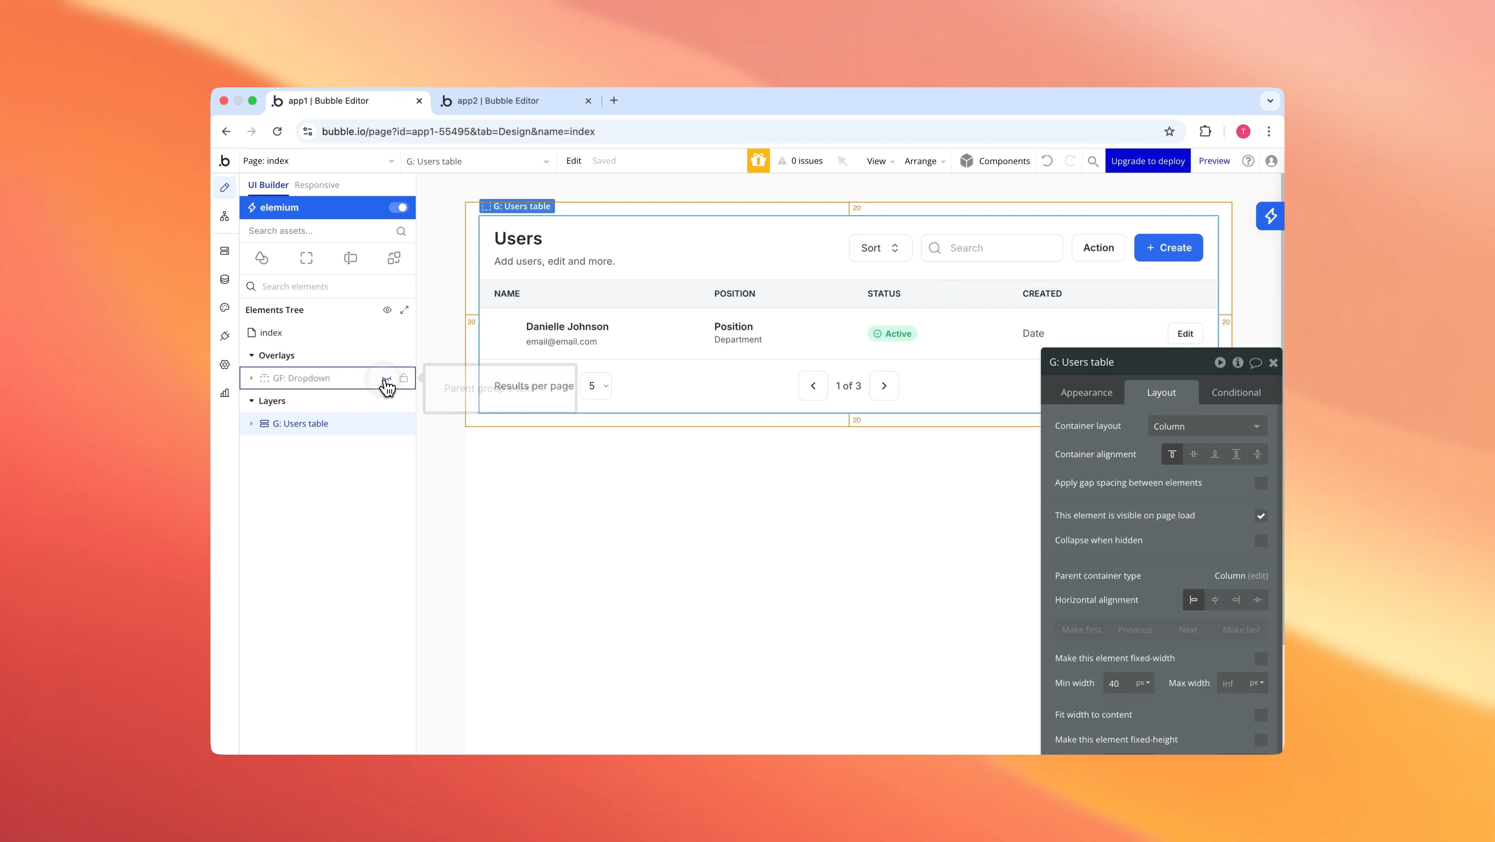Click Upgrade to deploy button
1495x842 pixels.
point(1147,161)
